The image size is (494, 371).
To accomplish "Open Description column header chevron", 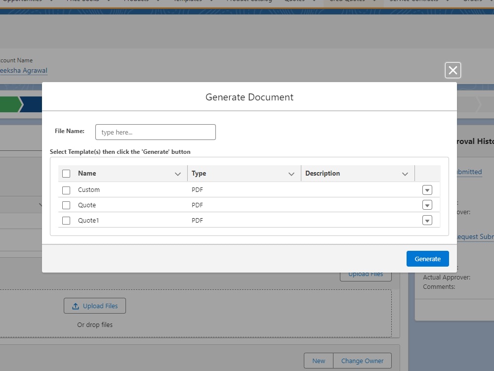I will tap(405, 174).
